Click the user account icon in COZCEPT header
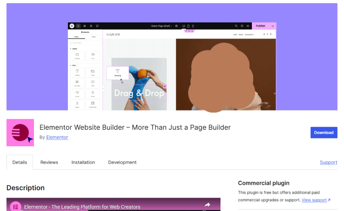 click(264, 34)
